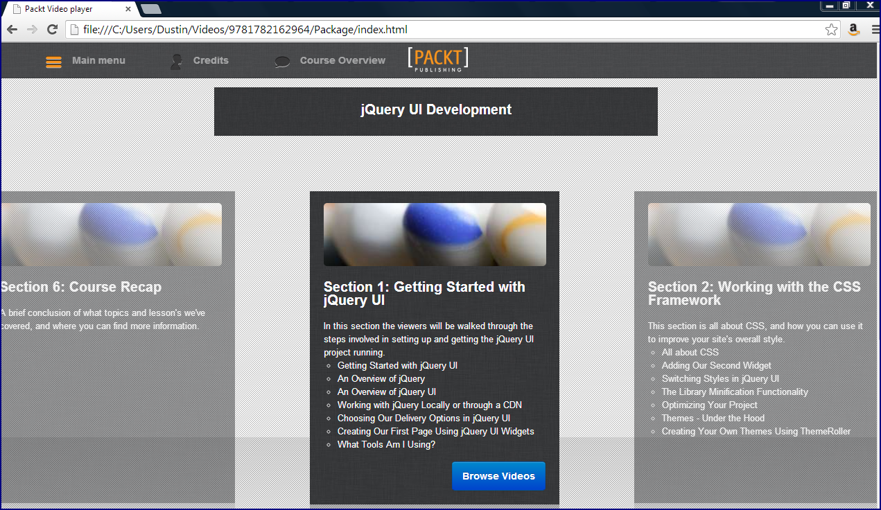Click the Section 6 thumbnail image
The height and width of the screenshot is (510, 881).
(111, 234)
